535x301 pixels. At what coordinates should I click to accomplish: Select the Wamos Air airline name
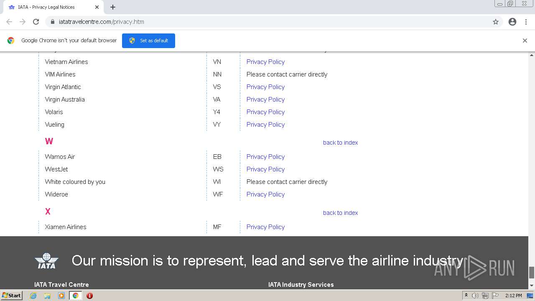[x=60, y=157]
